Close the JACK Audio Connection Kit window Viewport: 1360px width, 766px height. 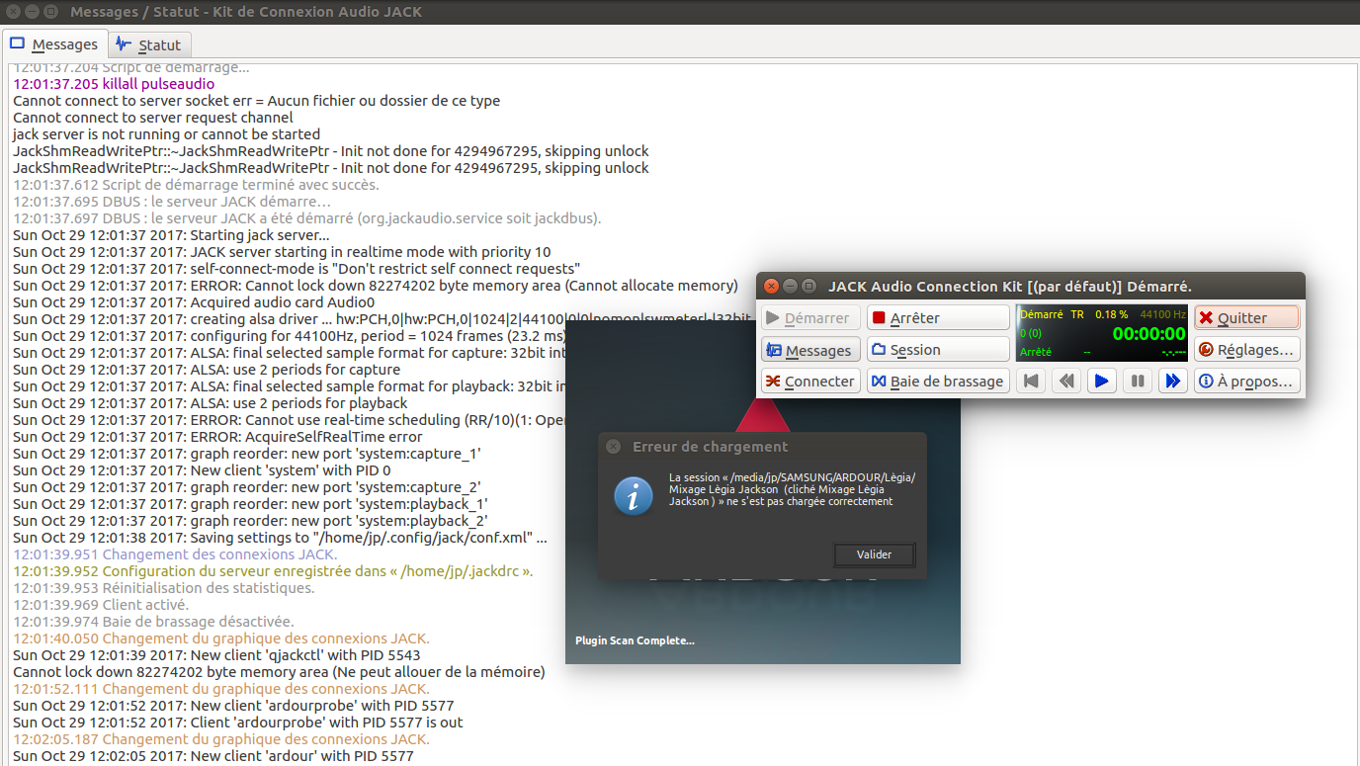[x=772, y=287]
